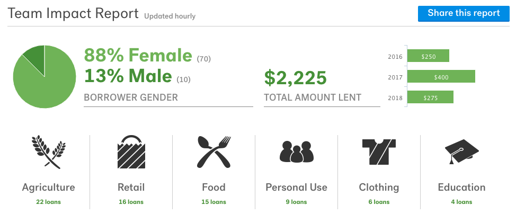Open the 22 loans Agriculture link
The image size is (516, 214).
pyautogui.click(x=48, y=202)
